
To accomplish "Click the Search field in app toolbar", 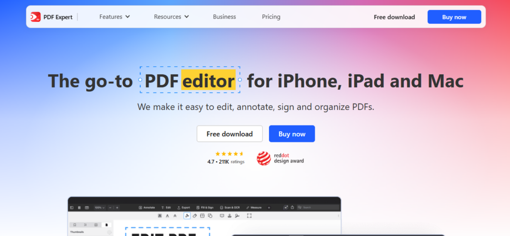I will click(x=318, y=208).
